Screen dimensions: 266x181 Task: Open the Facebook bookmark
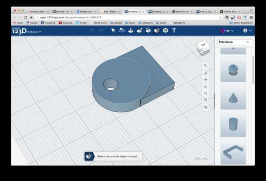pyautogui.click(x=48, y=23)
